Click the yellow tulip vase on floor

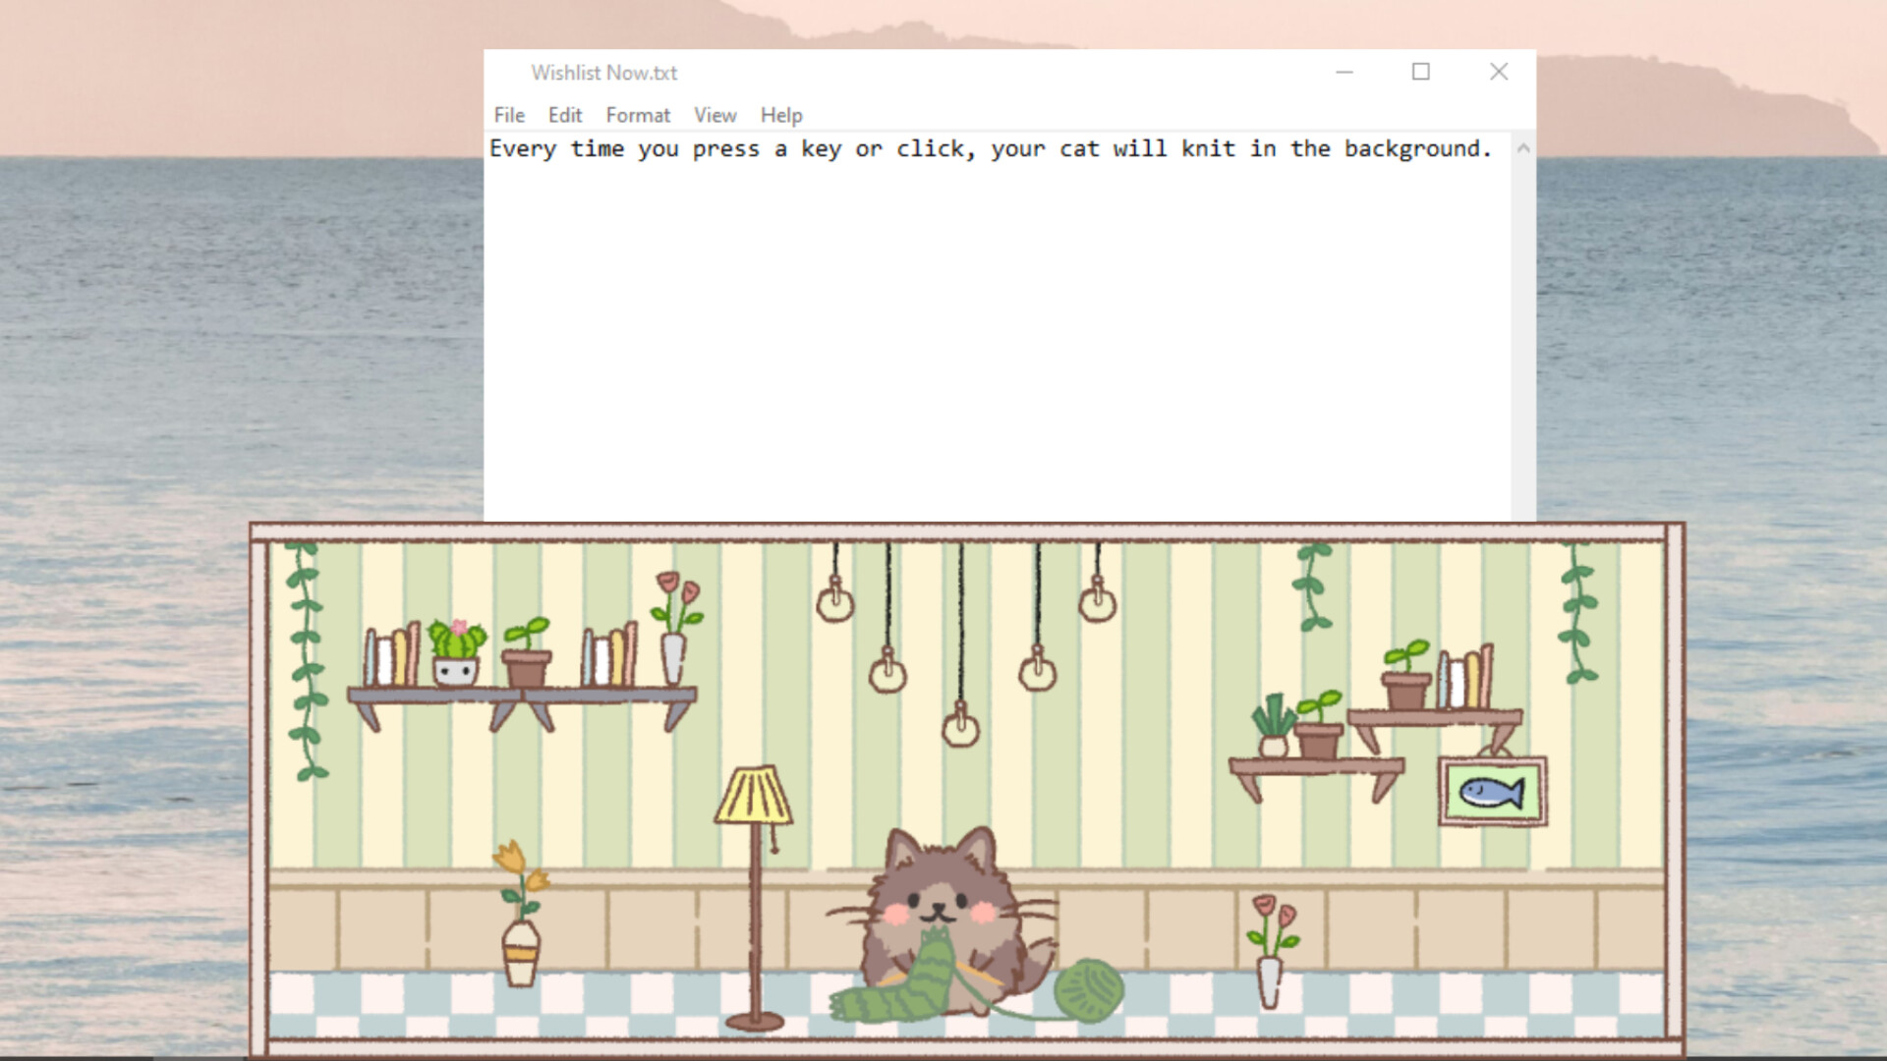[x=521, y=914]
